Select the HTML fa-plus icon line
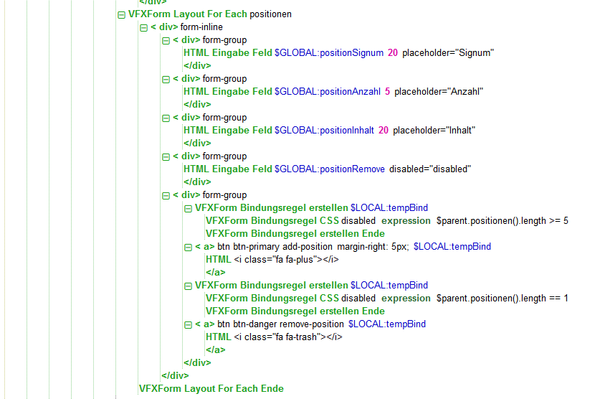 click(272, 260)
